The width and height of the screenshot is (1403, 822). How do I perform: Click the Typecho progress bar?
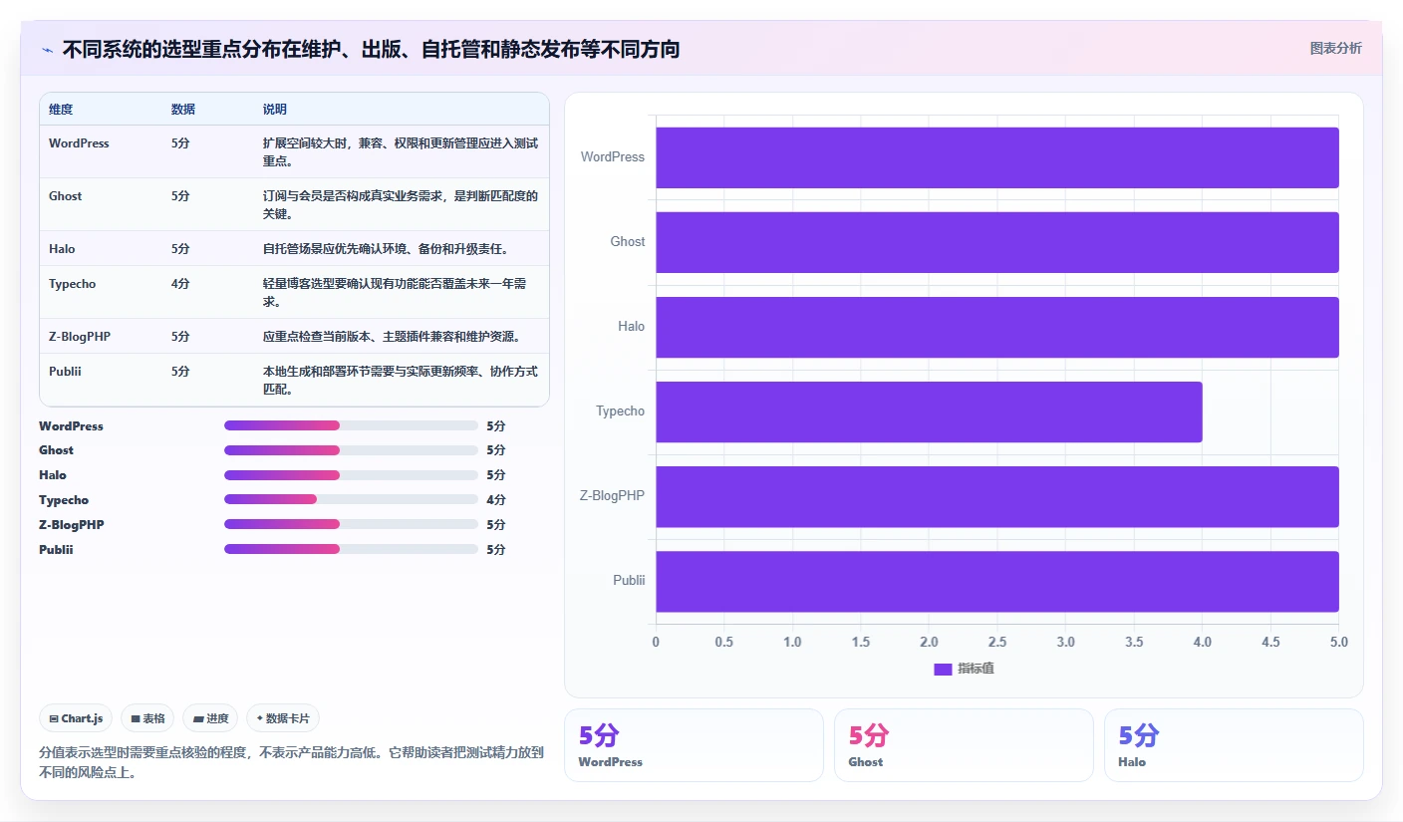(351, 499)
